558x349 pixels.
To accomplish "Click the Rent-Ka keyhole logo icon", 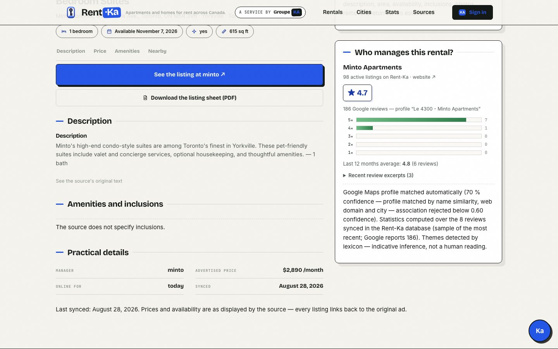I will click(x=71, y=12).
